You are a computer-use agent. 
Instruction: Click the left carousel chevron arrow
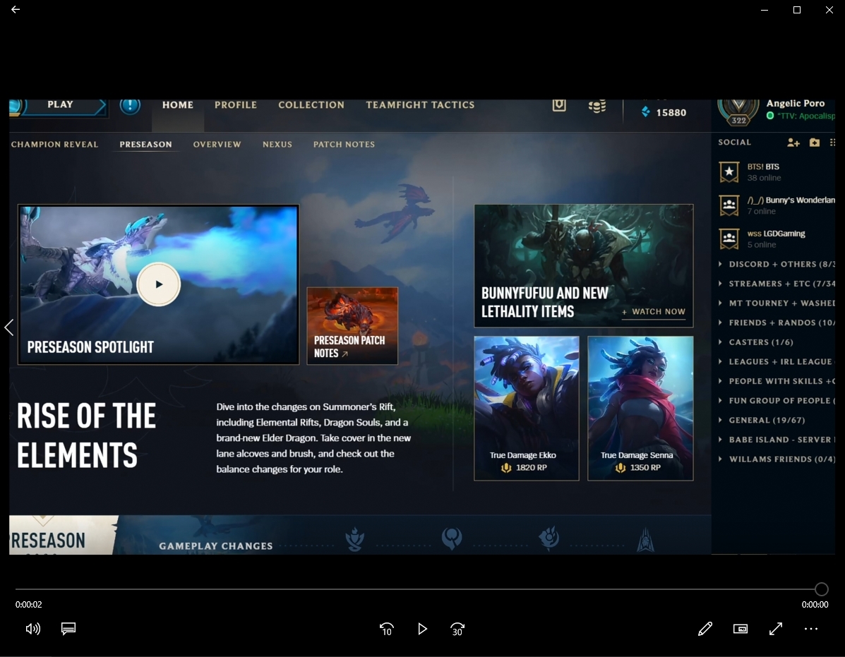pyautogui.click(x=8, y=327)
